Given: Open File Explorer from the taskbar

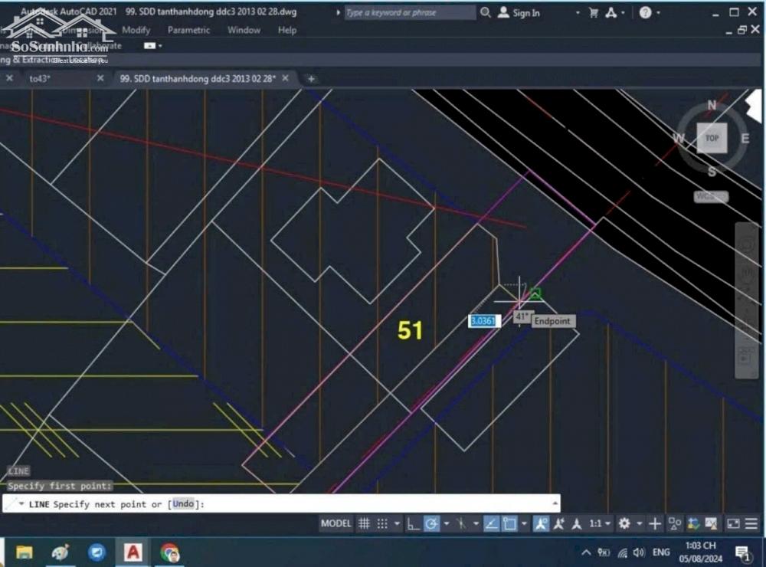Looking at the screenshot, I should click(25, 552).
